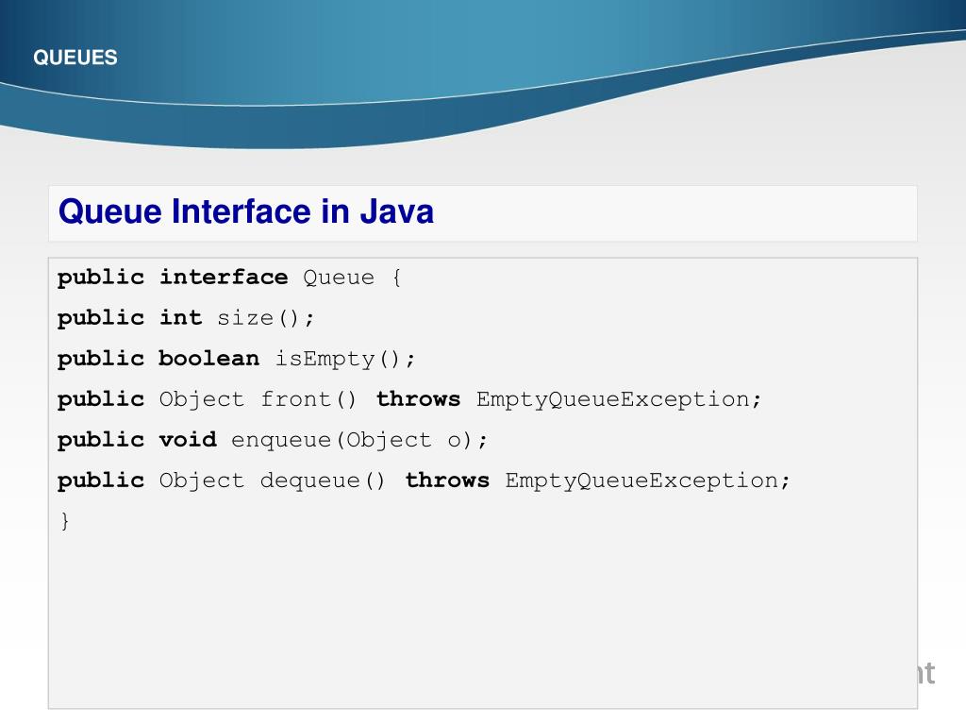This screenshot has height=725, width=966.
Task: Click the 'public int size();' line
Action: click(186, 318)
